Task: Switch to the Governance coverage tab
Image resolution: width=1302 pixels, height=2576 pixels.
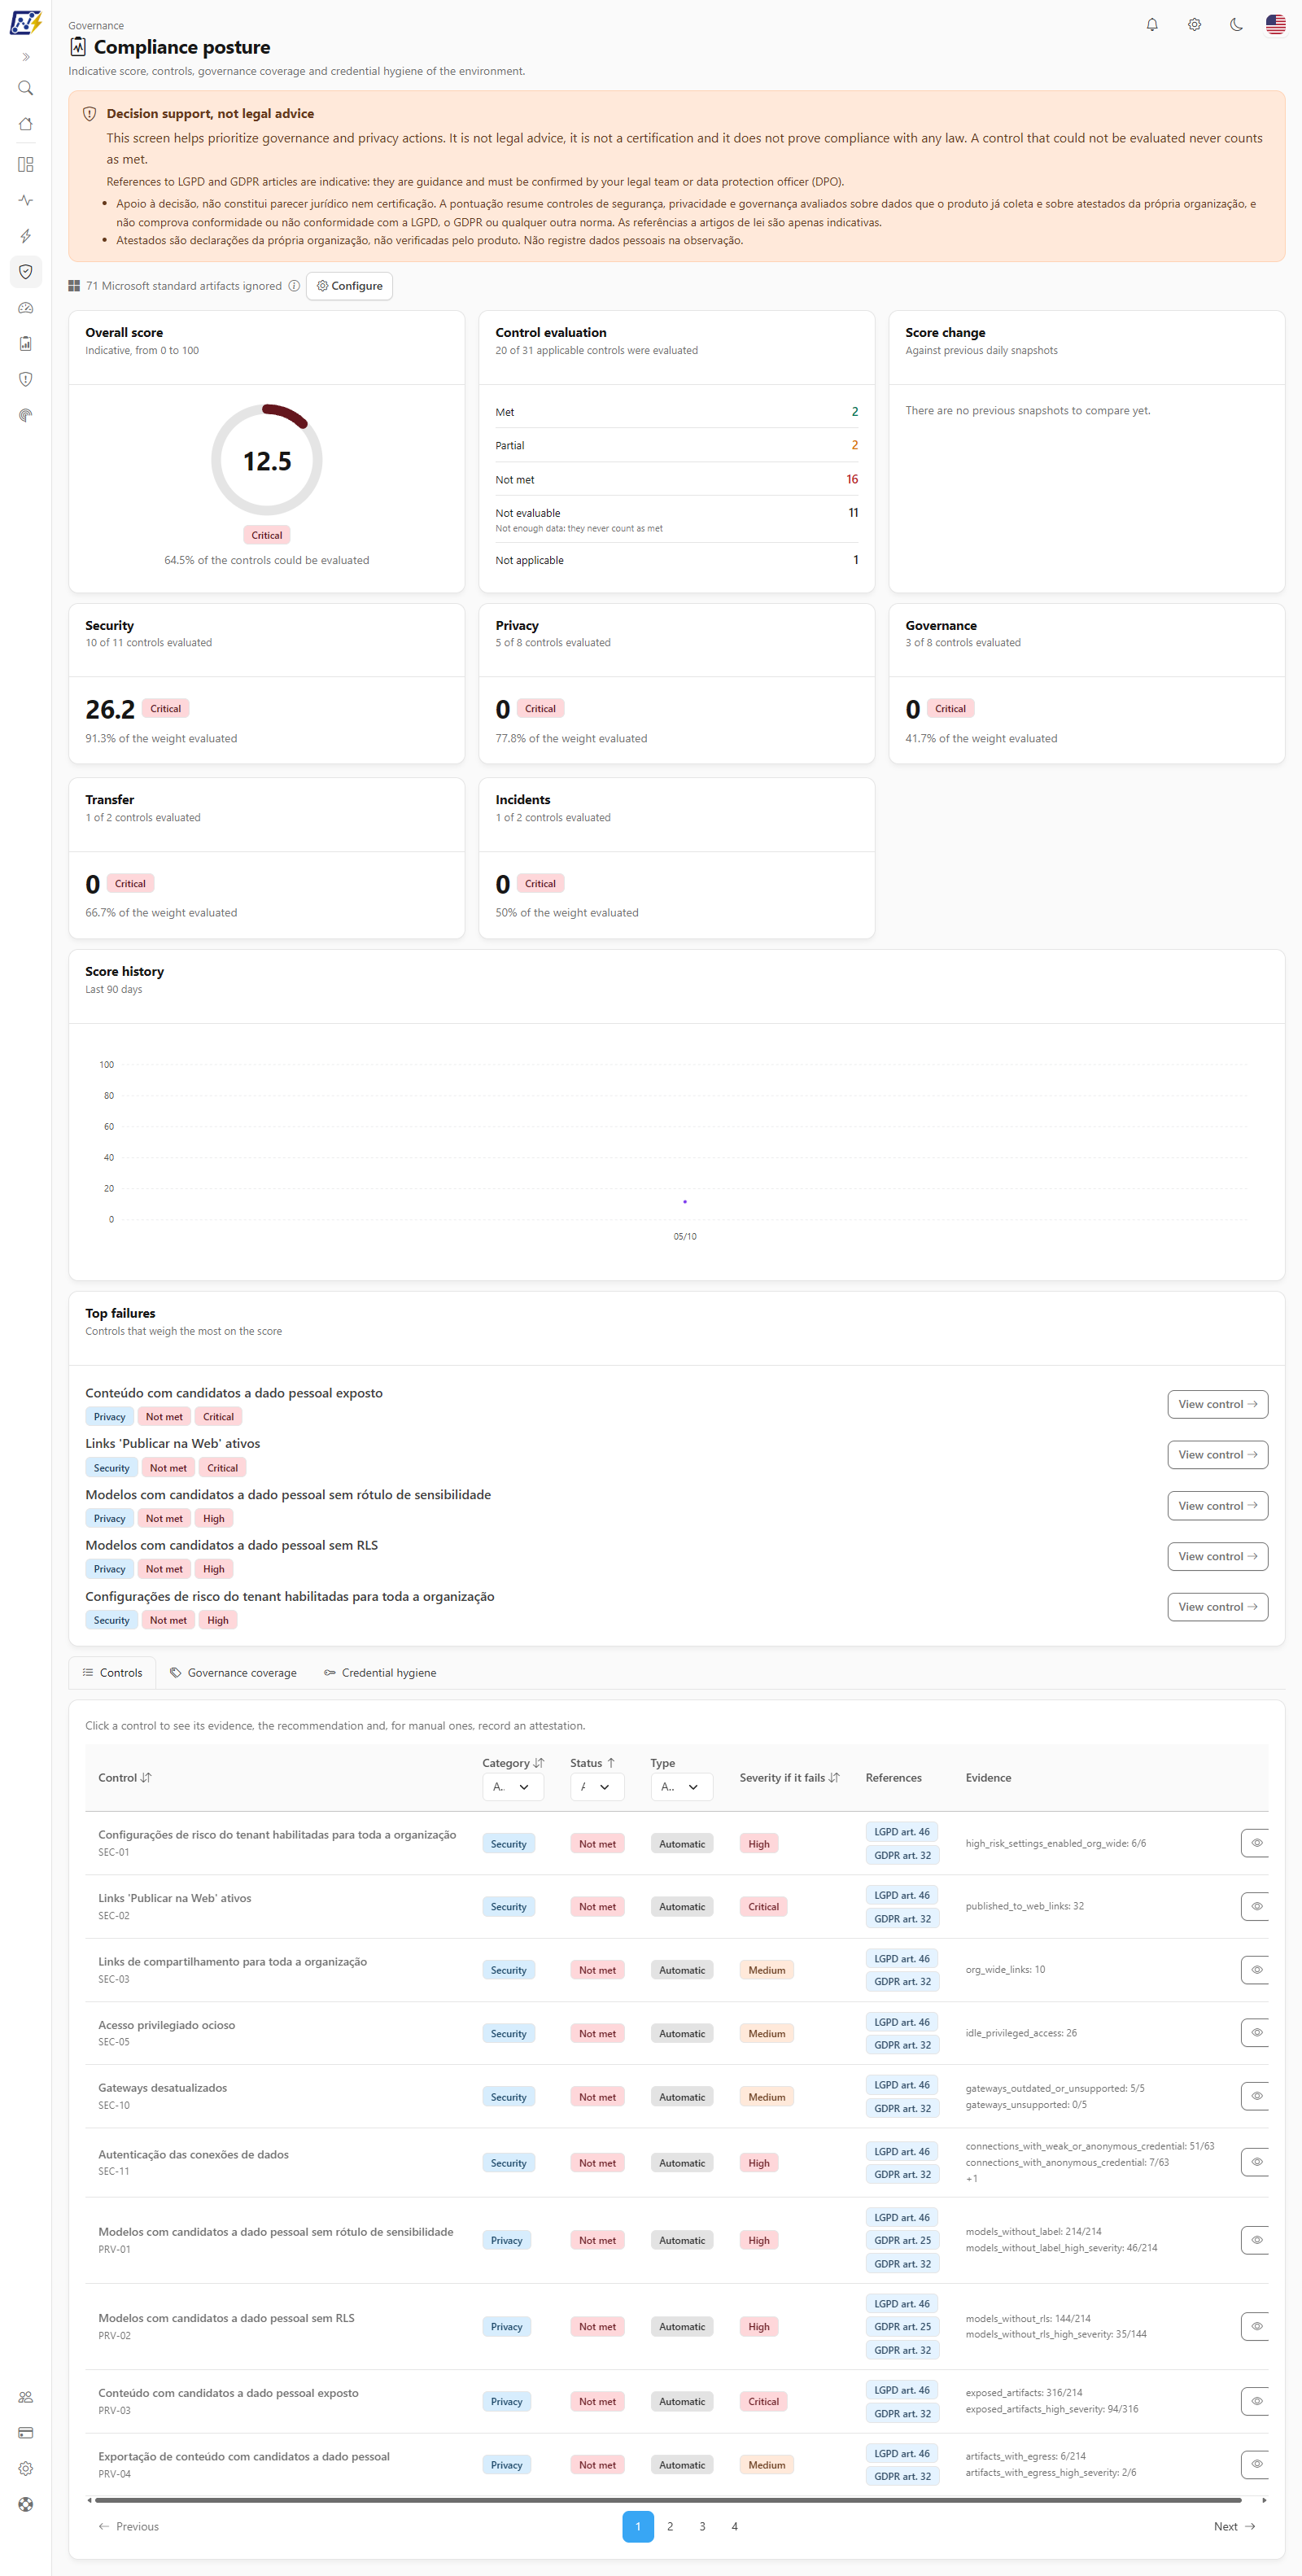Action: (x=233, y=1673)
